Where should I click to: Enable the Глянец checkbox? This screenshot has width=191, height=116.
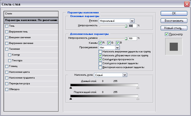coord(7,66)
